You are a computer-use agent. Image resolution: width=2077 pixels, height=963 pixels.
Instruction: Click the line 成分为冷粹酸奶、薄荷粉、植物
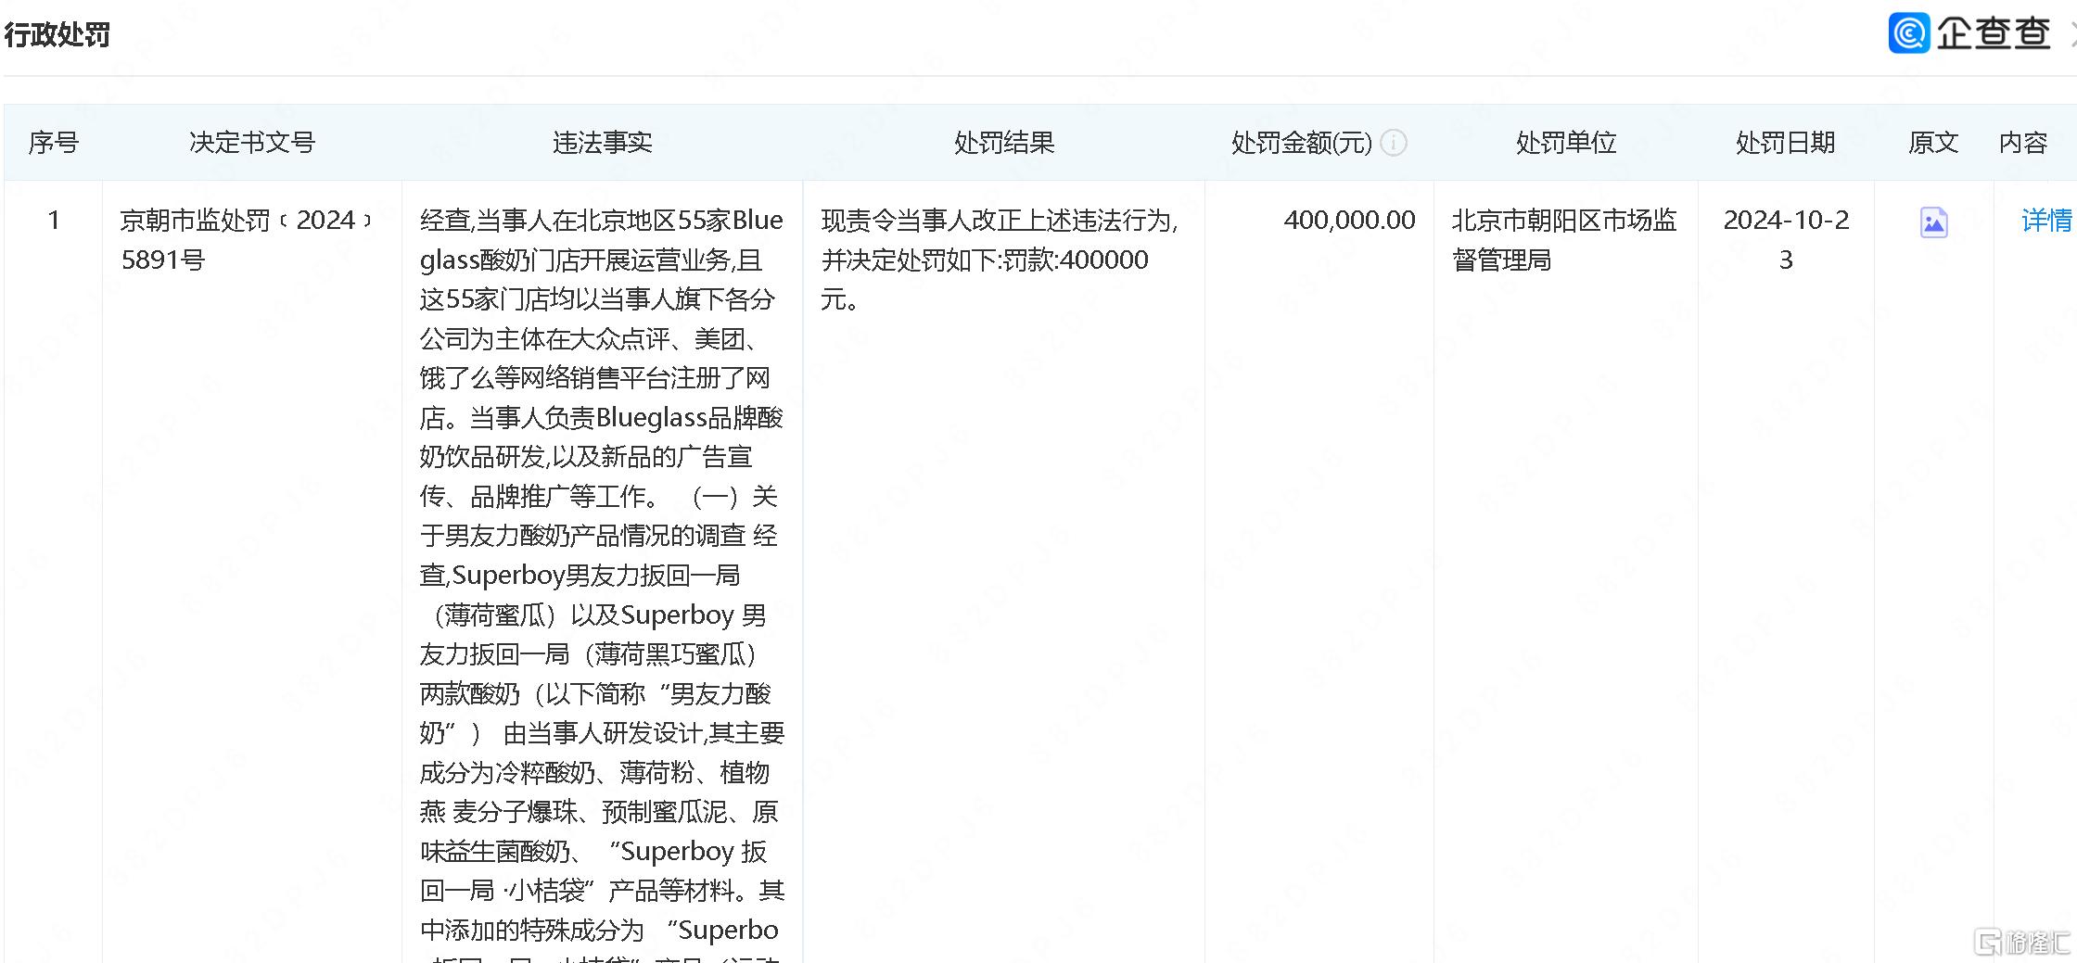point(594,773)
